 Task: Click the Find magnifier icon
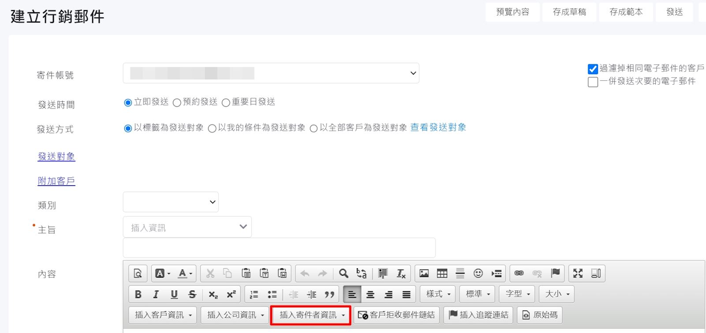344,273
